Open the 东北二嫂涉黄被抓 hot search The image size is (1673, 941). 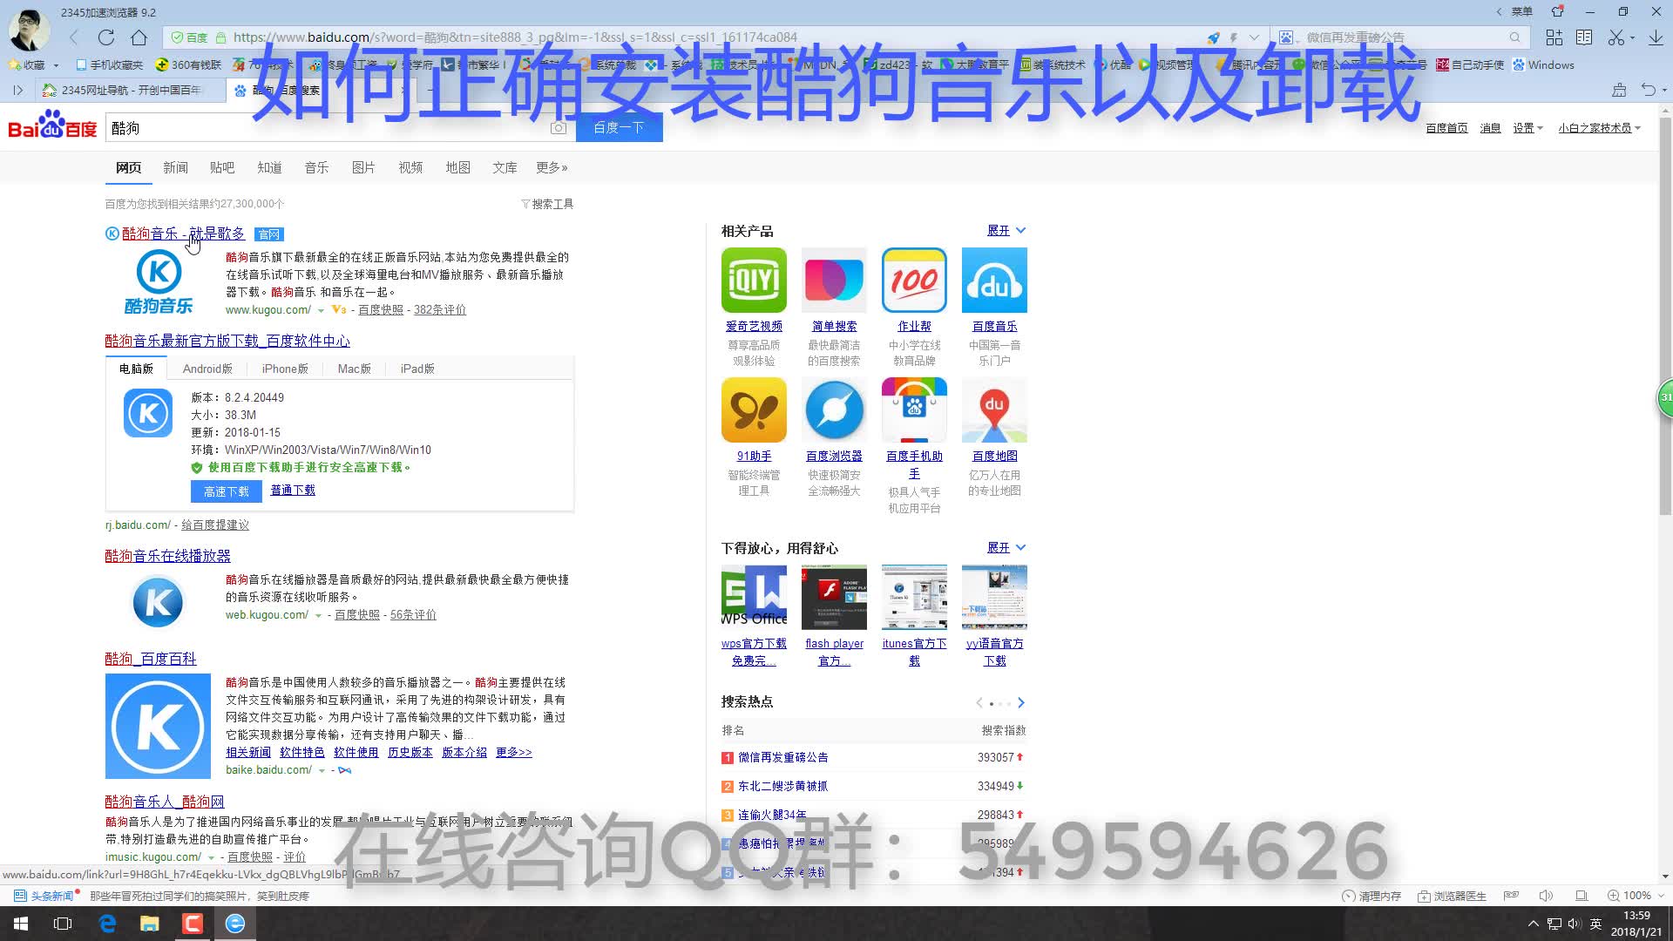[x=783, y=787]
